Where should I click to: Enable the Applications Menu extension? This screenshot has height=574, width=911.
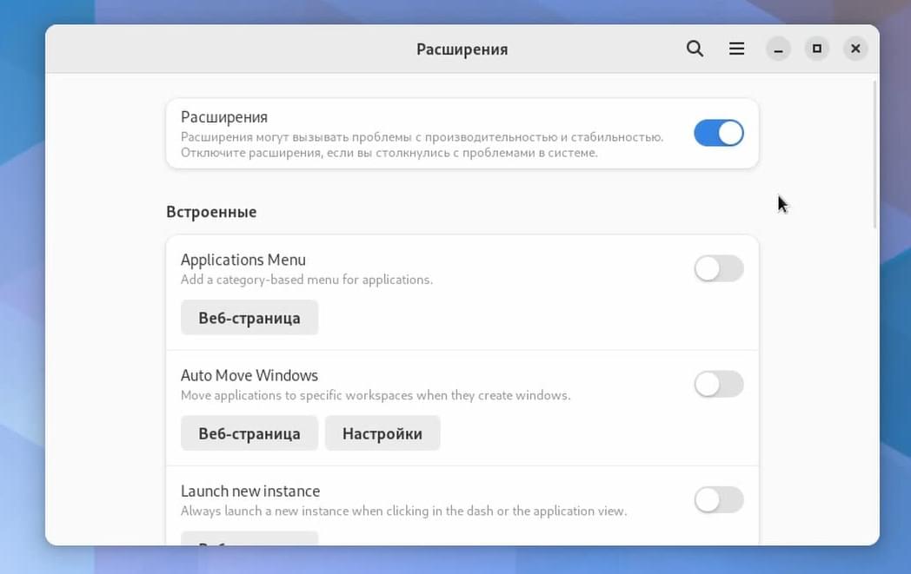[x=719, y=268]
